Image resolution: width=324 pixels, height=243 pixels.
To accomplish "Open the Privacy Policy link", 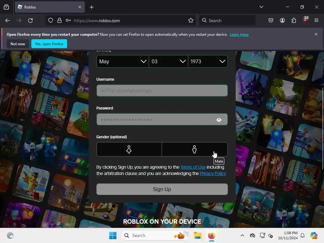I will (x=213, y=173).
